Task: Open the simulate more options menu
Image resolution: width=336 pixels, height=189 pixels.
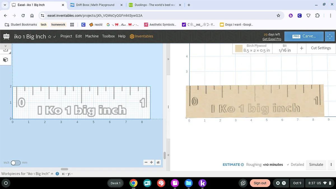Action: click(331, 165)
